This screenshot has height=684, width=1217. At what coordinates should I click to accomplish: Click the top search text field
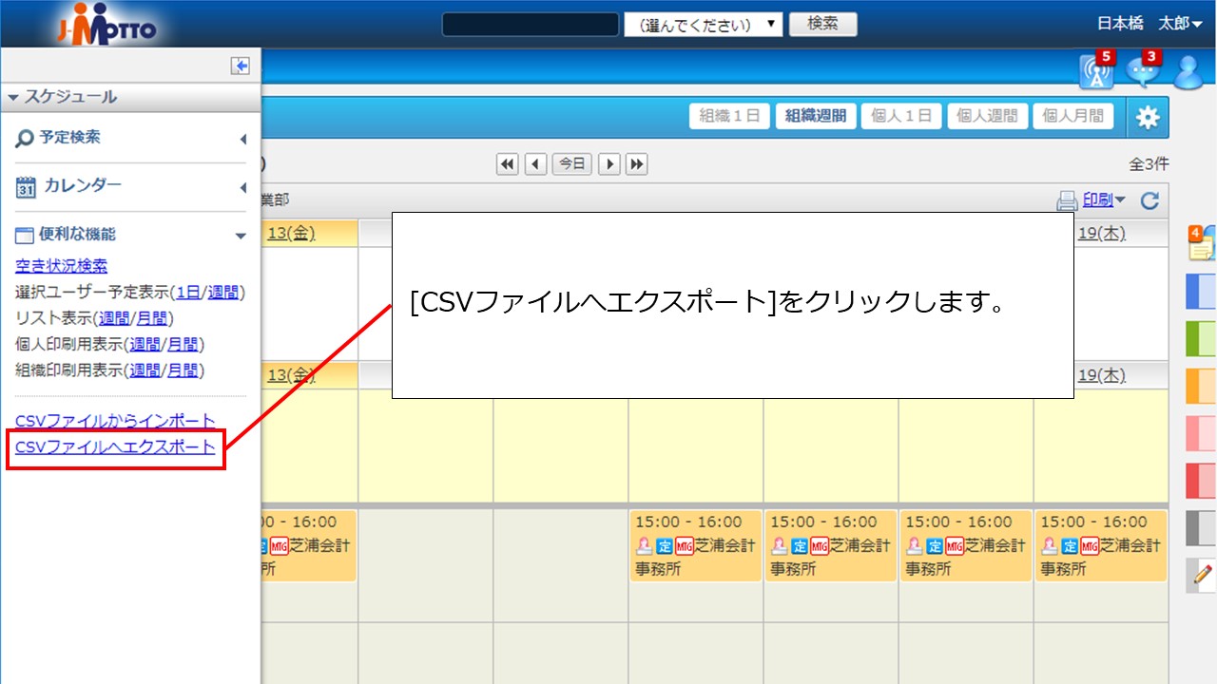point(531,25)
